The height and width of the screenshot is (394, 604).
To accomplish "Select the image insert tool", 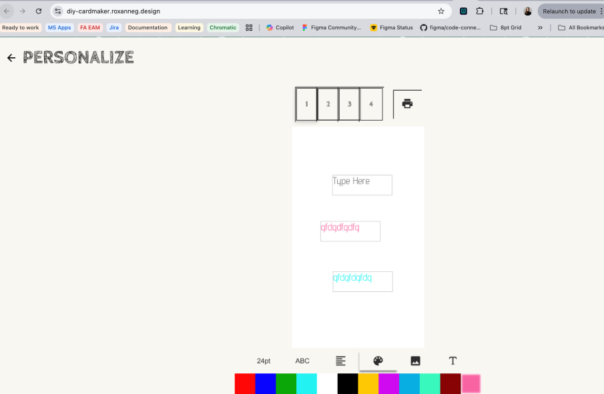I will point(415,361).
